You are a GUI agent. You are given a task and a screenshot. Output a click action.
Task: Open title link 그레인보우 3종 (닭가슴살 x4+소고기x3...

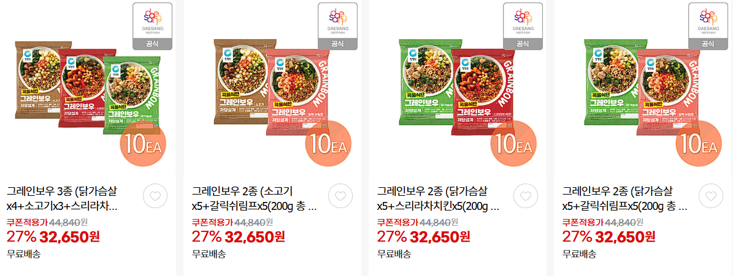point(62,198)
